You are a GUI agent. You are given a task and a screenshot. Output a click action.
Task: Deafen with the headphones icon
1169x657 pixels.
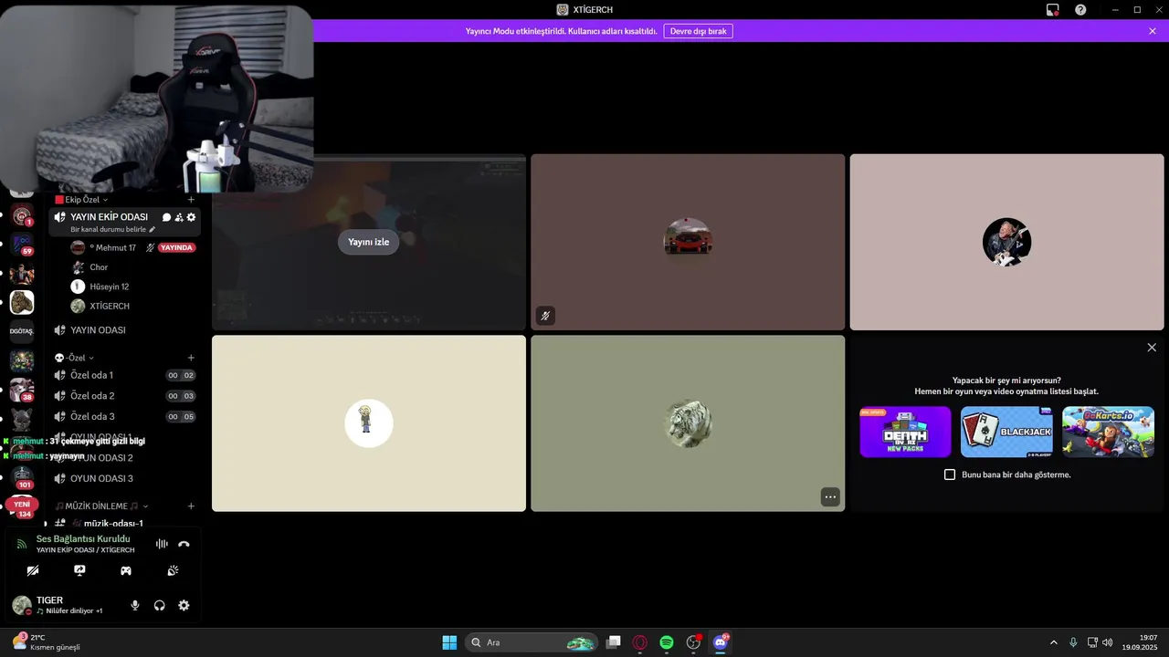pos(160,605)
